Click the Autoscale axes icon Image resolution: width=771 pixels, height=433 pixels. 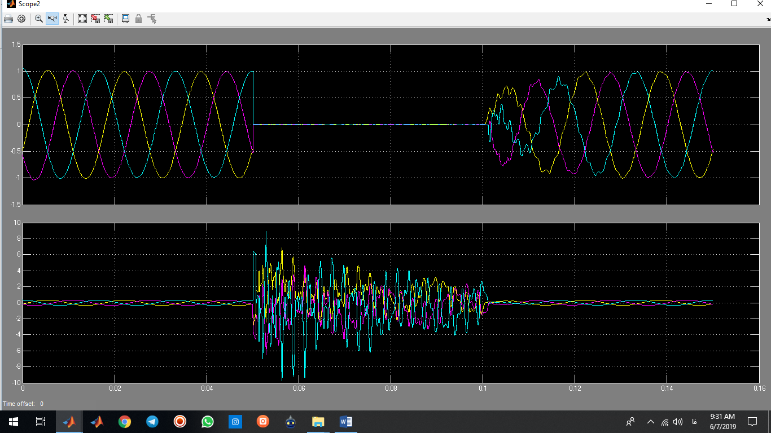82,19
